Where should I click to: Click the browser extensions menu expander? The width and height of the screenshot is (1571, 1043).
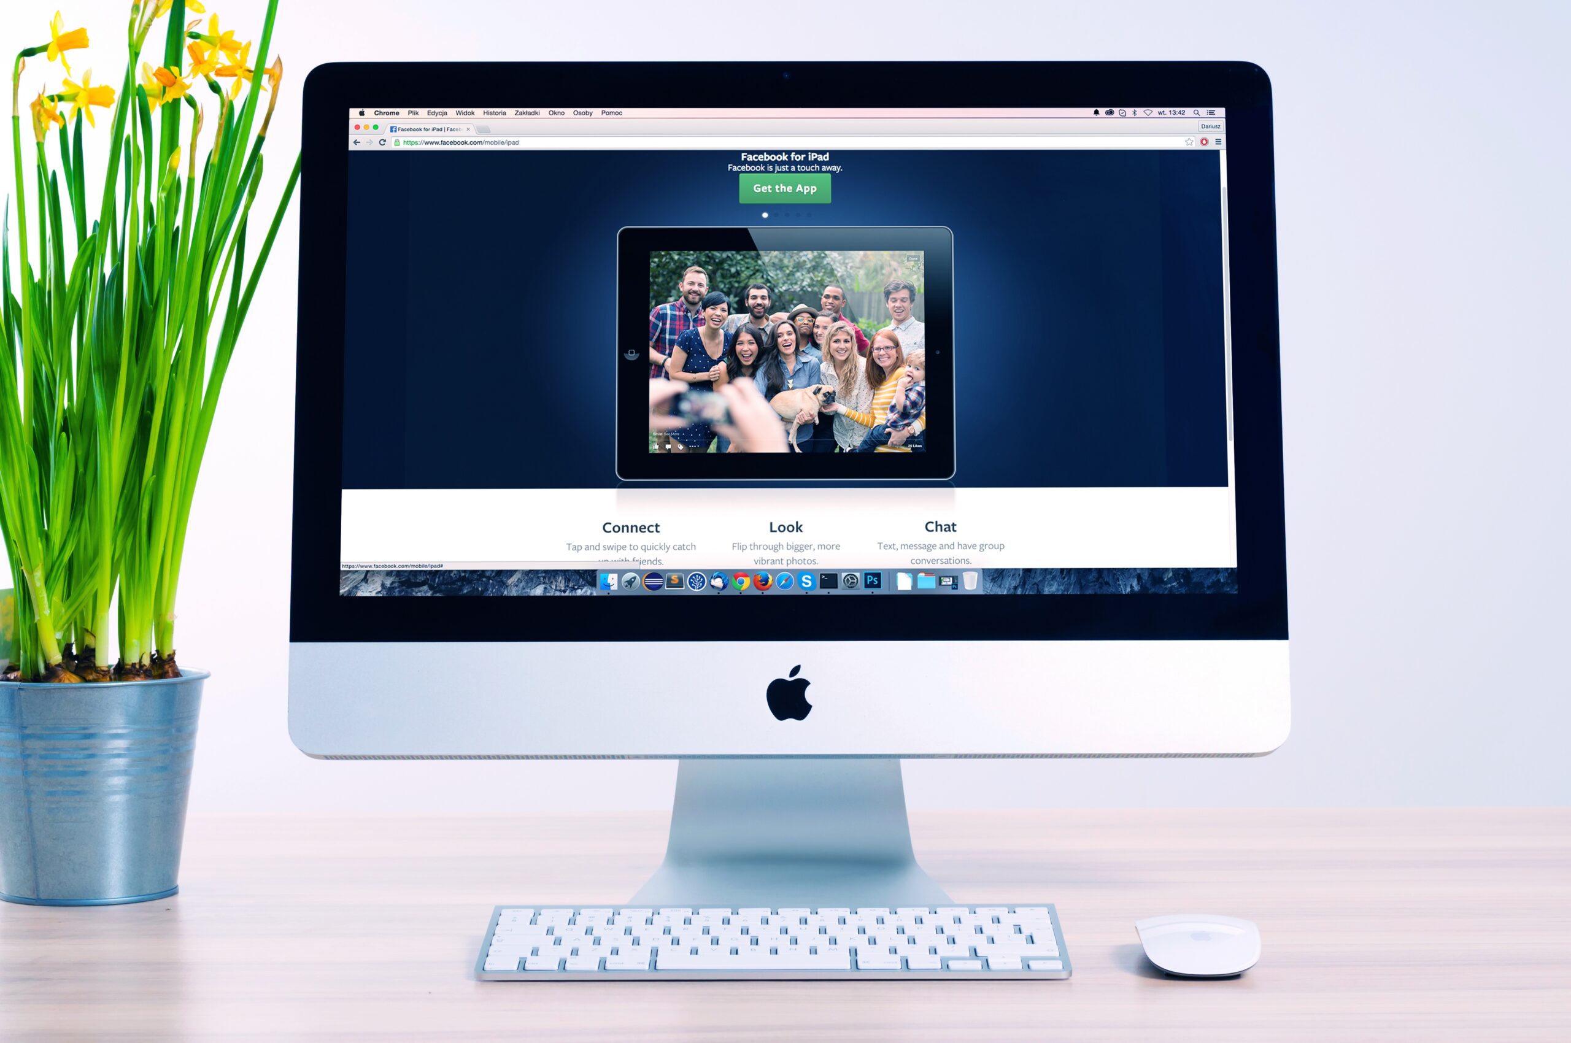pyautogui.click(x=1218, y=143)
